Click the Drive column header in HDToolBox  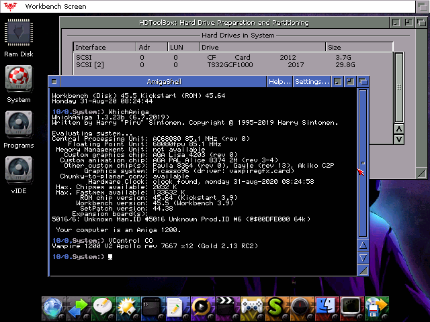(262, 47)
